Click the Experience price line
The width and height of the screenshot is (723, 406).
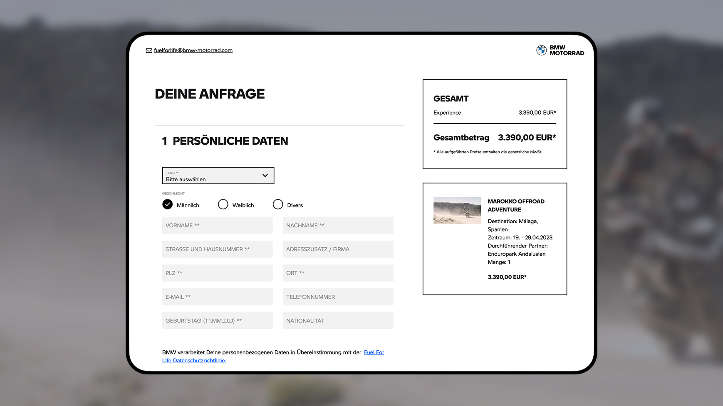[x=495, y=113]
